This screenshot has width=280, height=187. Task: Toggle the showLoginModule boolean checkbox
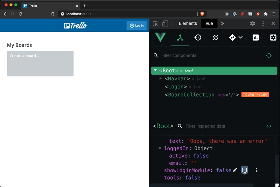click(x=245, y=170)
